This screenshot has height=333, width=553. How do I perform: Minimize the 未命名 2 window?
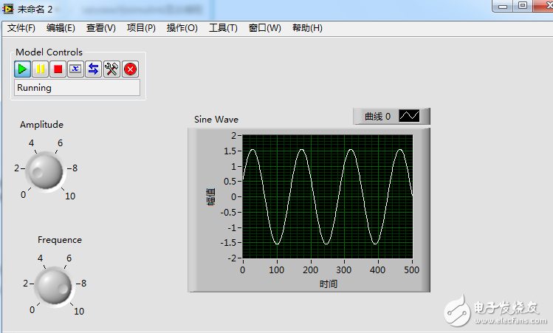[x=503, y=6]
